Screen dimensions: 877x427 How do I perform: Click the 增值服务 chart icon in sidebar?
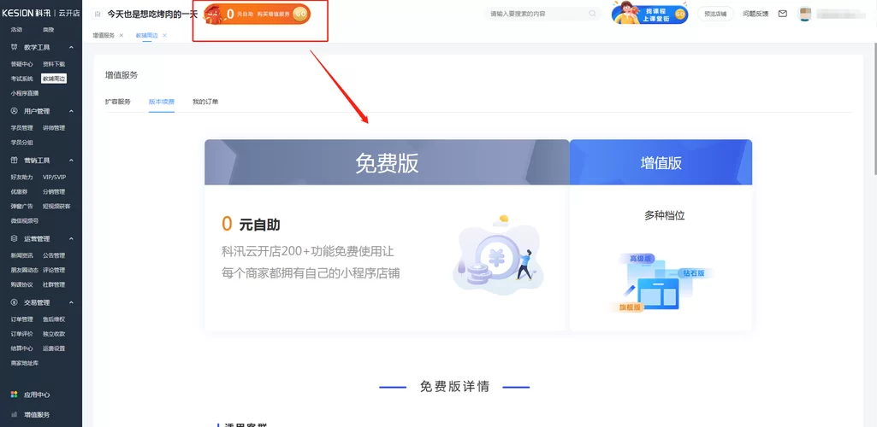pyautogui.click(x=14, y=414)
